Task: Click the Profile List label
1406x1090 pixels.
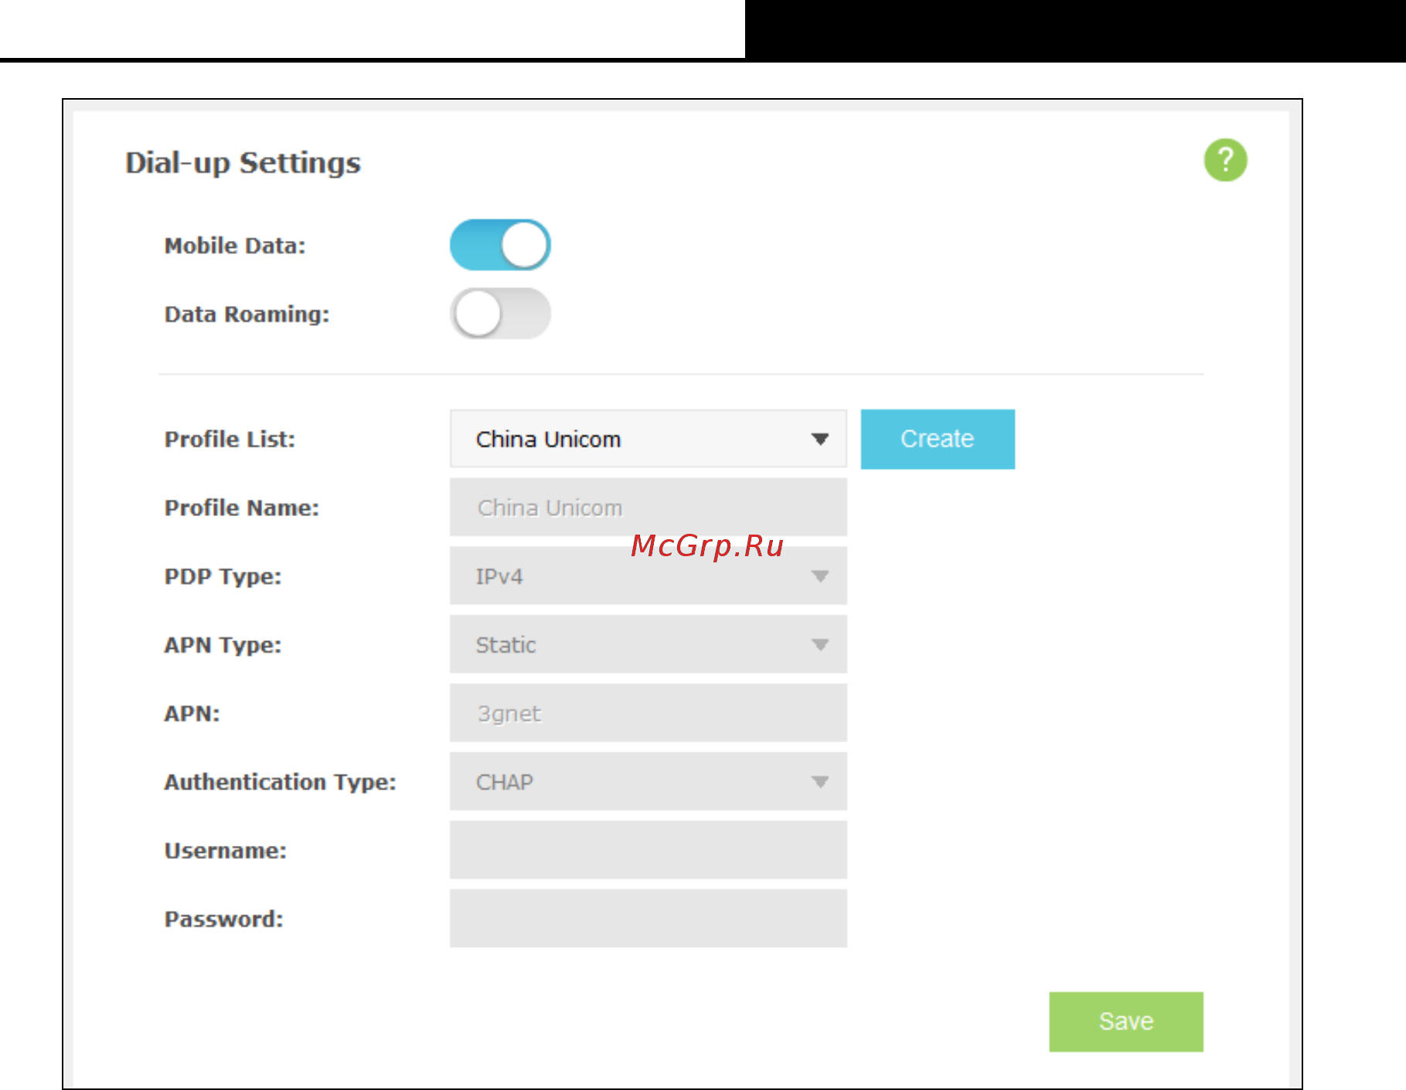Action: click(230, 440)
